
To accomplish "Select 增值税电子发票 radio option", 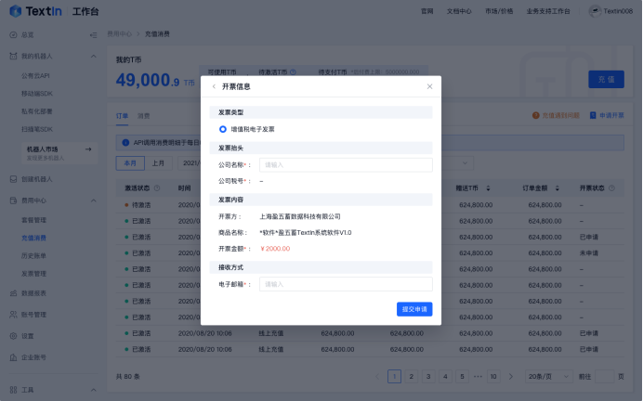I will click(x=223, y=129).
